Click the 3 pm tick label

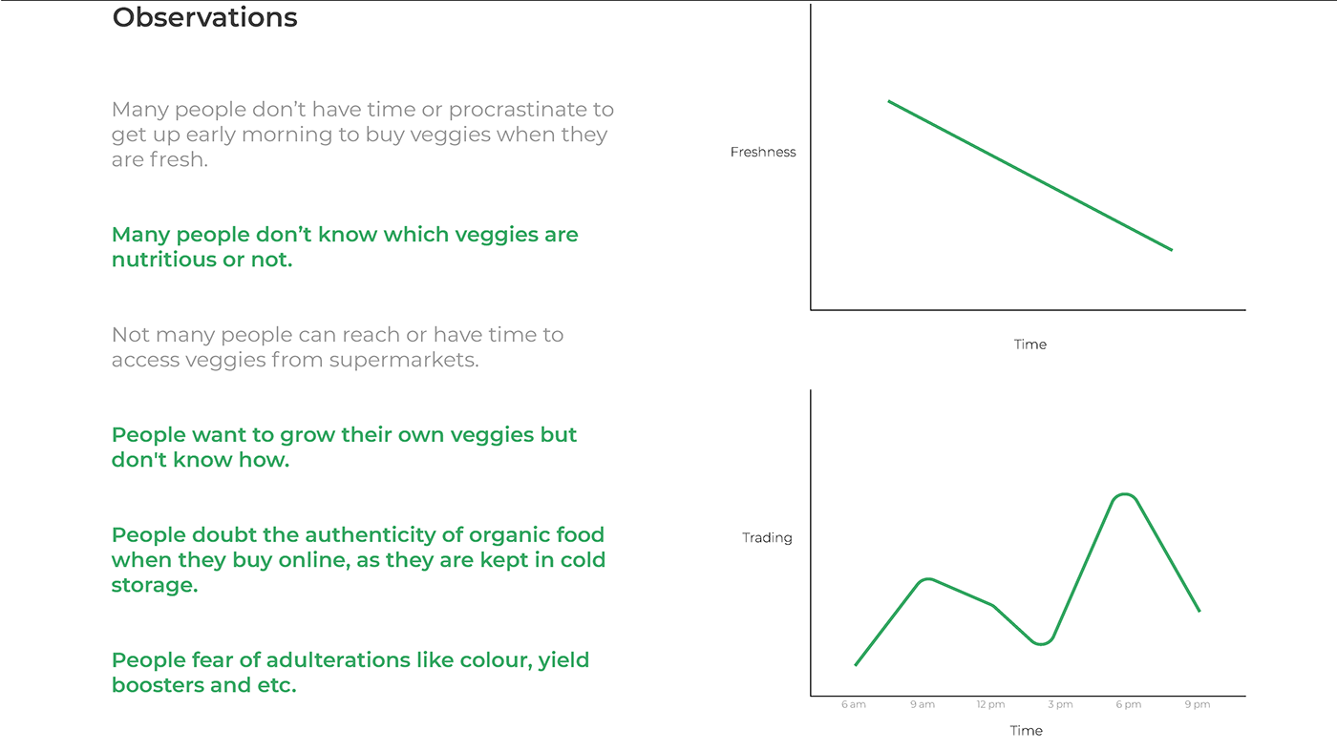coord(1059,705)
